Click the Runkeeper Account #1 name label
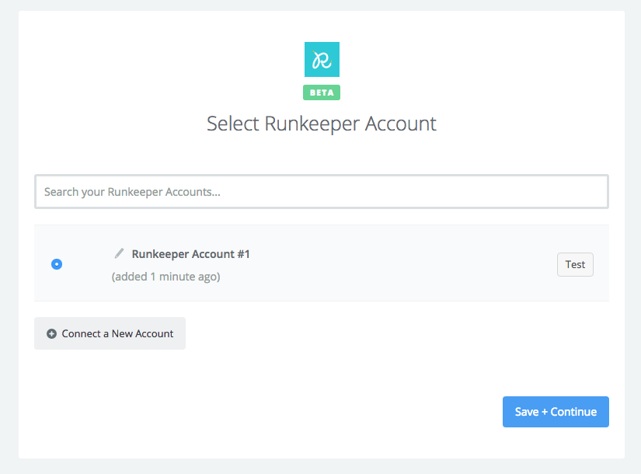The height and width of the screenshot is (474, 641). [190, 254]
